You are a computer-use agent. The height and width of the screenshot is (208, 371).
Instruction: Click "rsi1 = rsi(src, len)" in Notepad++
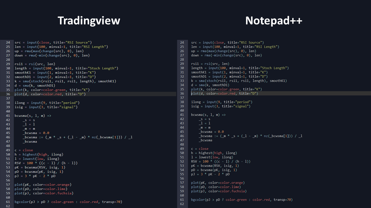[x=210, y=64]
